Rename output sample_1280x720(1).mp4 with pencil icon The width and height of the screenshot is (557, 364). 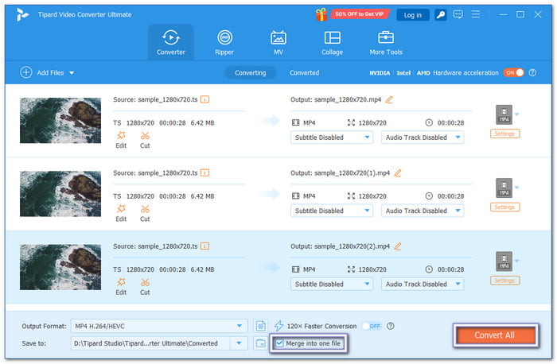tap(398, 173)
